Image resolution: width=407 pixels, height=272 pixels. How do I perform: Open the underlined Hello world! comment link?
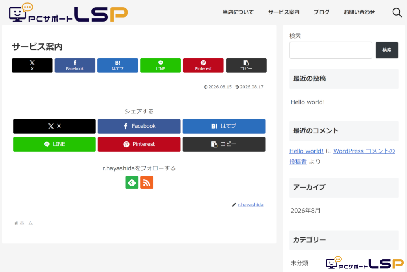coord(306,151)
